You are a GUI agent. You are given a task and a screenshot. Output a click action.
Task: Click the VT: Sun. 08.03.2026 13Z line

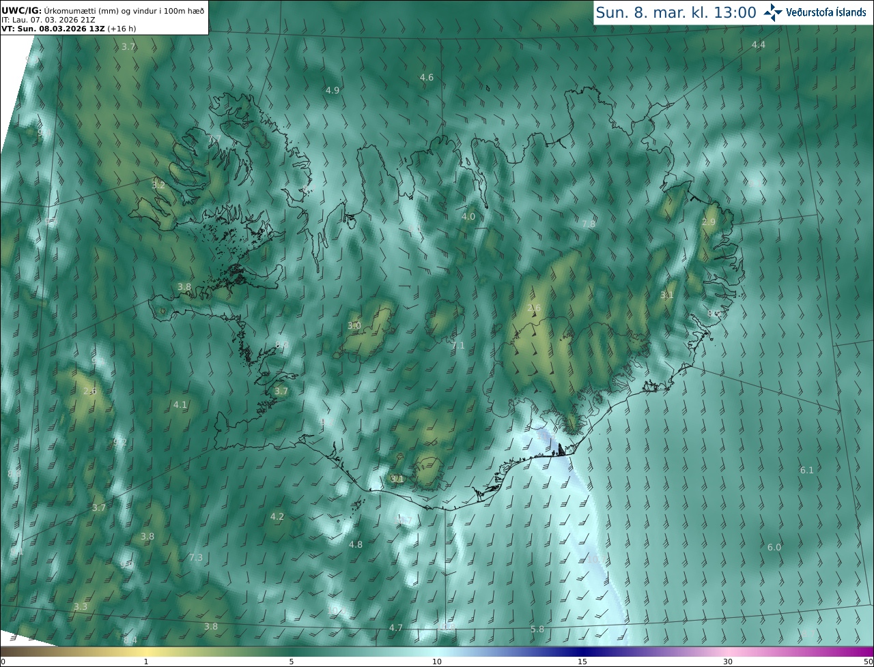pyautogui.click(x=68, y=29)
